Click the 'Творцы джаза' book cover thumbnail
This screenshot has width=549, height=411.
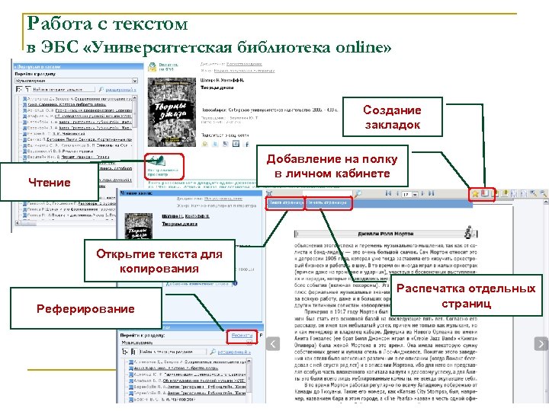point(172,112)
